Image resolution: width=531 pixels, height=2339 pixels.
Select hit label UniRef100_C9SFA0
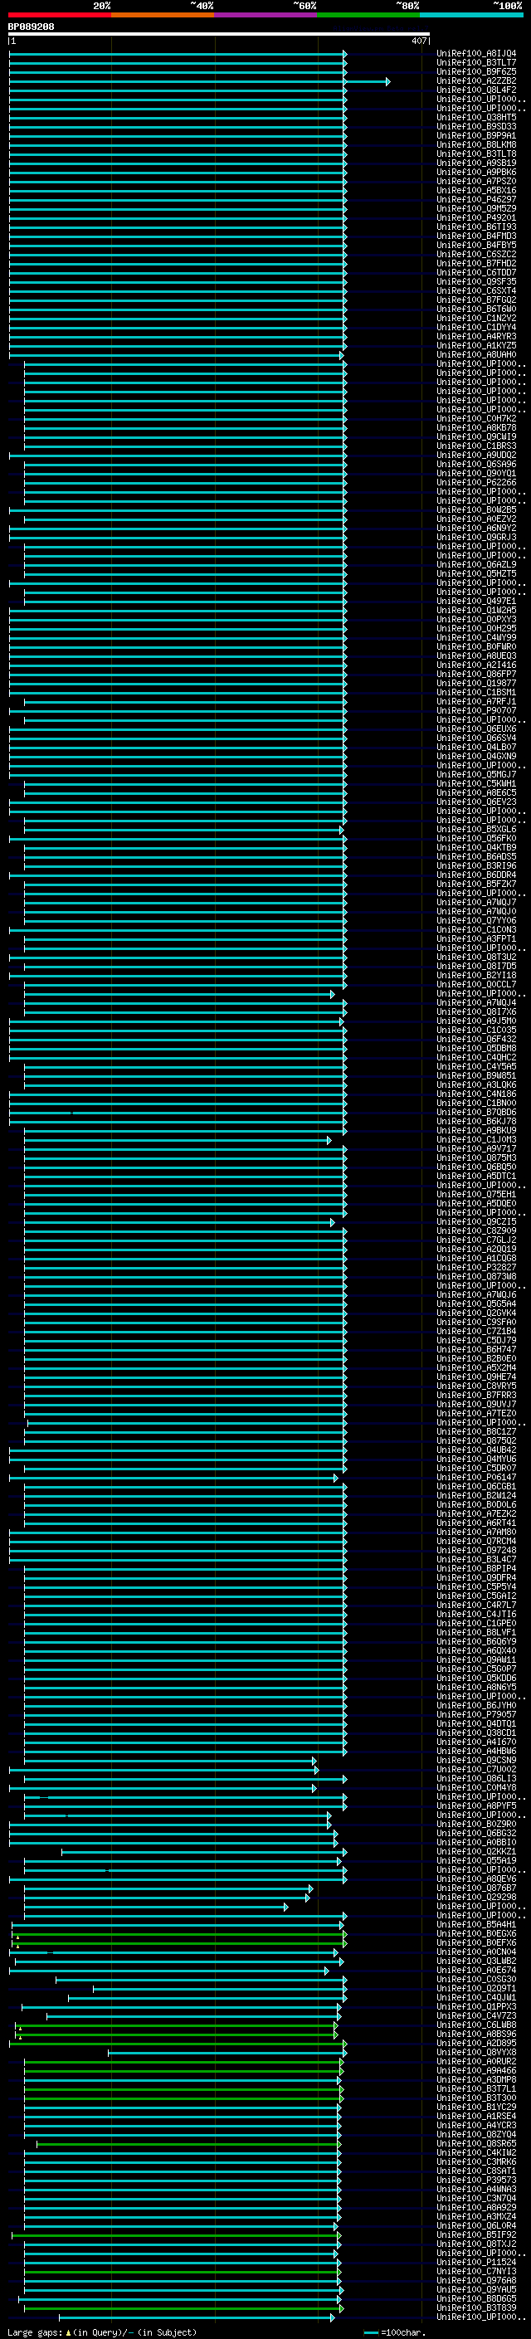tap(475, 1321)
